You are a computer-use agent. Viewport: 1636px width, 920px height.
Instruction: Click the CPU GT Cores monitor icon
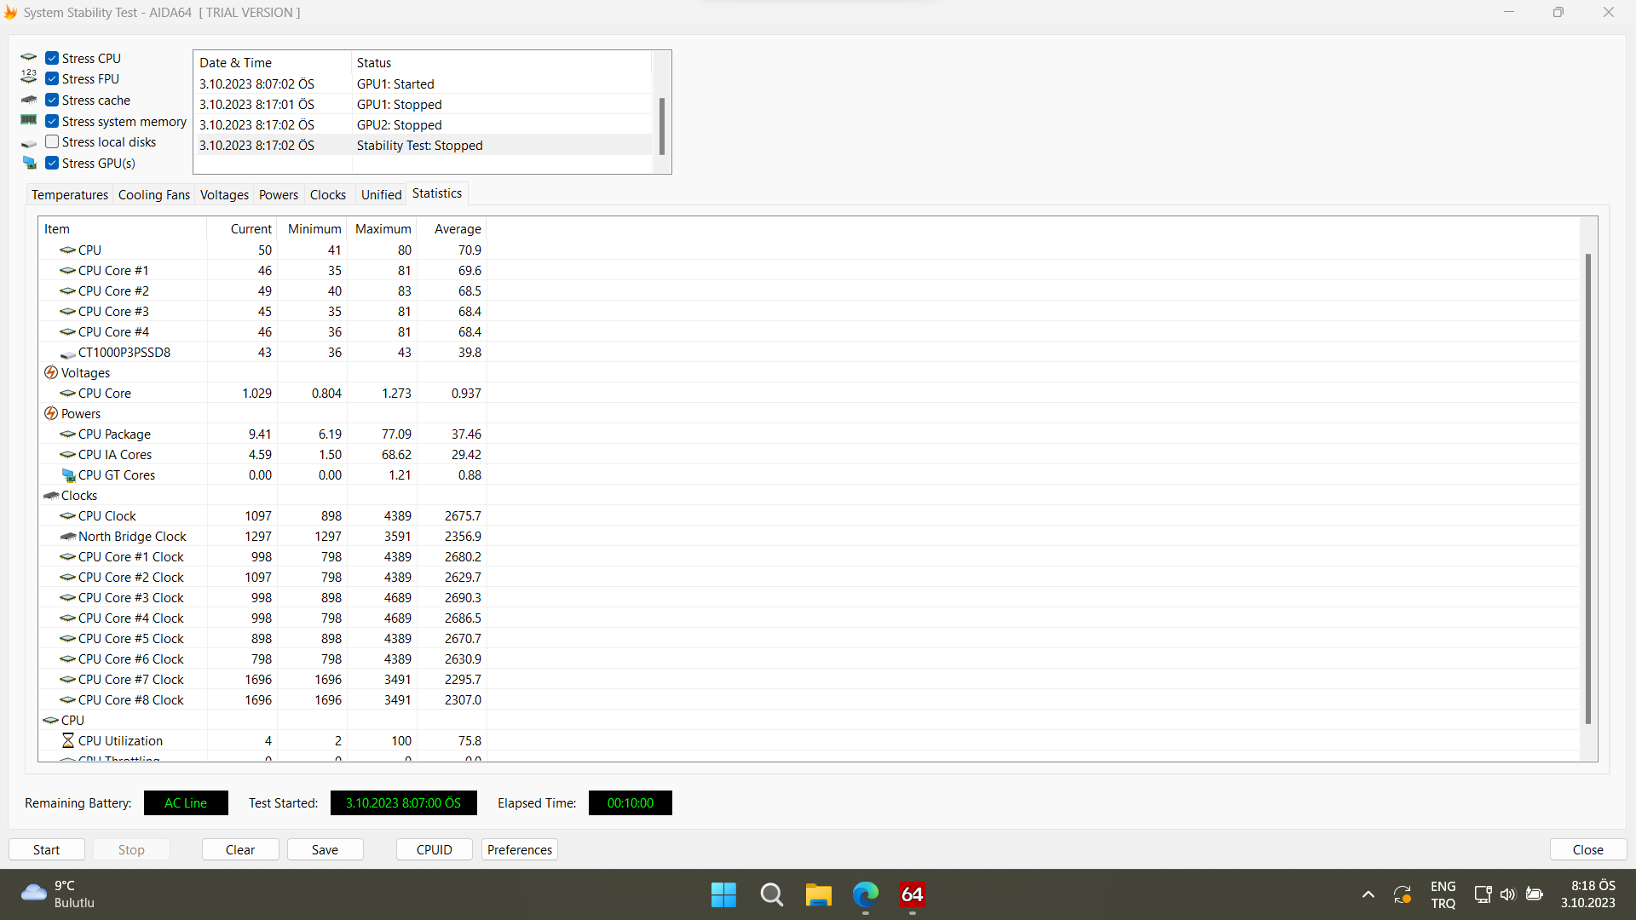coord(68,474)
